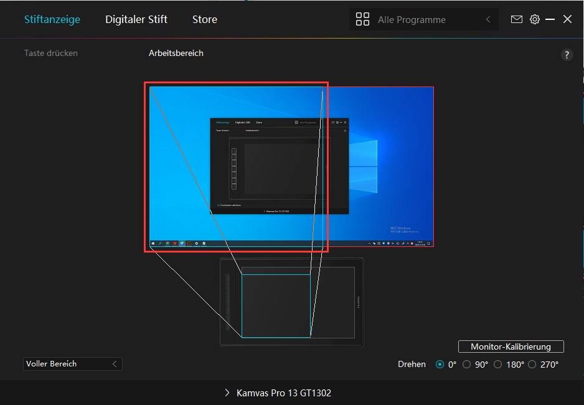
Task: Select the Stiftanzeige tab
Action: [x=52, y=19]
